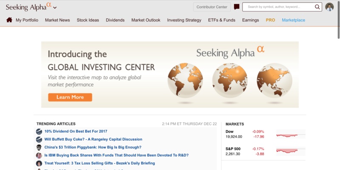This screenshot has height=170, width=340.
Task: Click author avatar beside China's $3 Trillion article
Action: pyautogui.click(x=39, y=147)
